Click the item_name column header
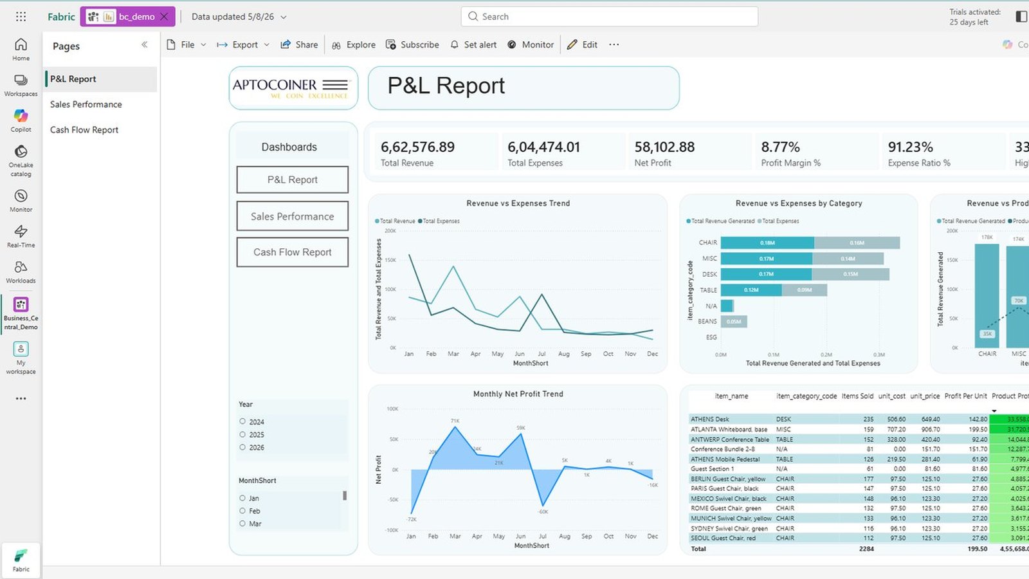1029x579 pixels. pos(732,396)
